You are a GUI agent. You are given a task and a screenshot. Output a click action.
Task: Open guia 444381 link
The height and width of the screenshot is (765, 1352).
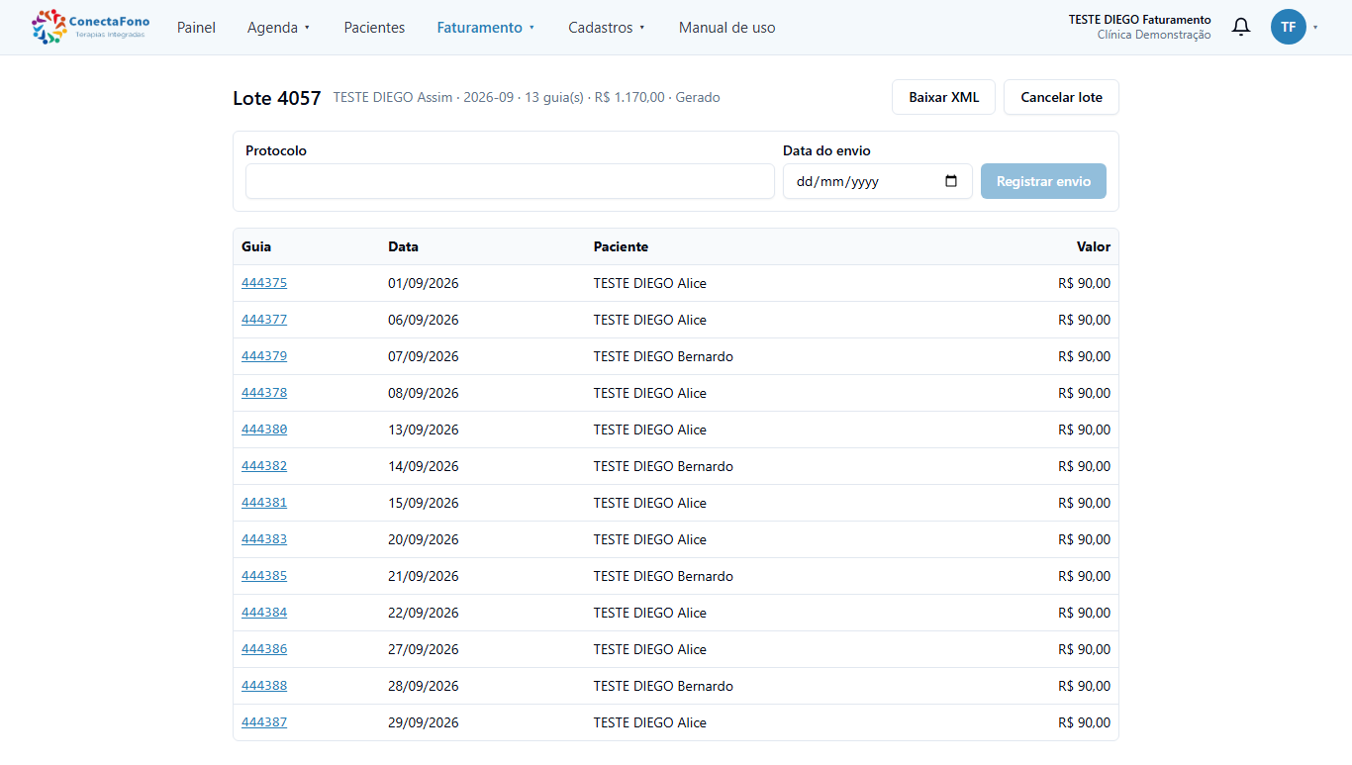tap(264, 503)
